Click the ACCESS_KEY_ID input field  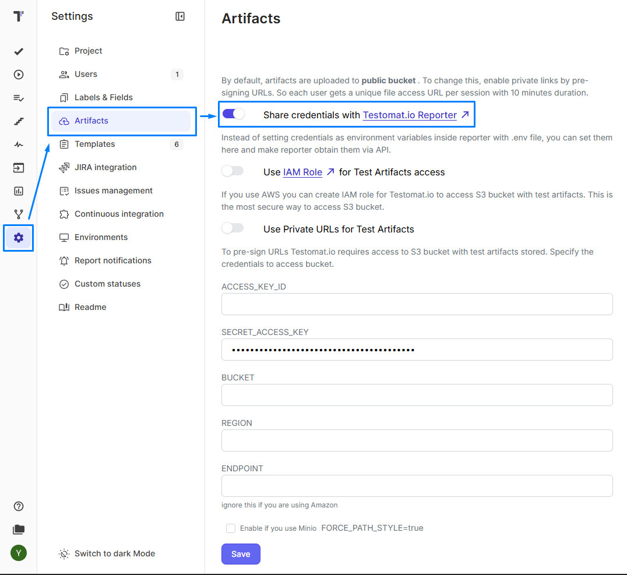417,304
